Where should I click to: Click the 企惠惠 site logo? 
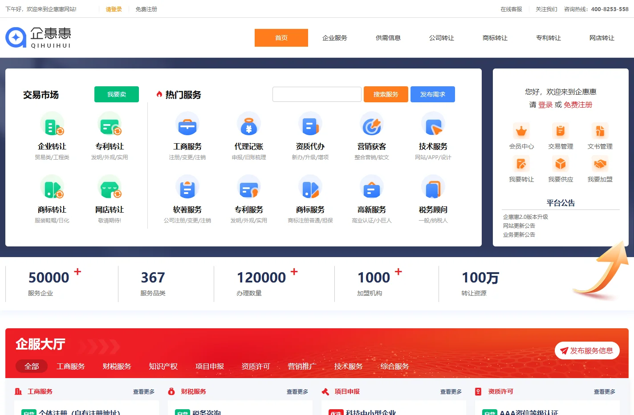(x=38, y=38)
